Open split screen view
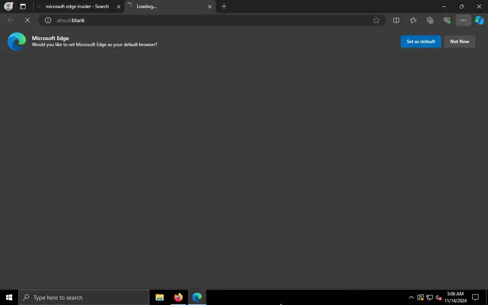The image size is (488, 305). pyautogui.click(x=396, y=20)
